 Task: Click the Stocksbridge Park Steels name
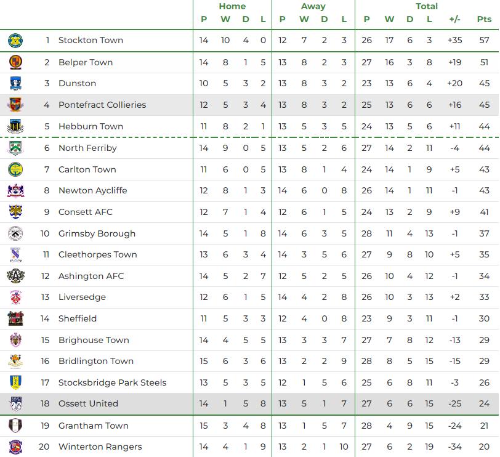(x=112, y=382)
